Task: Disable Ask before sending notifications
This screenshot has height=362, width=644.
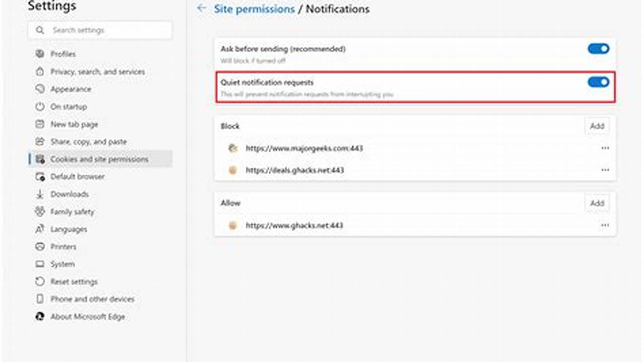Action: [597, 49]
